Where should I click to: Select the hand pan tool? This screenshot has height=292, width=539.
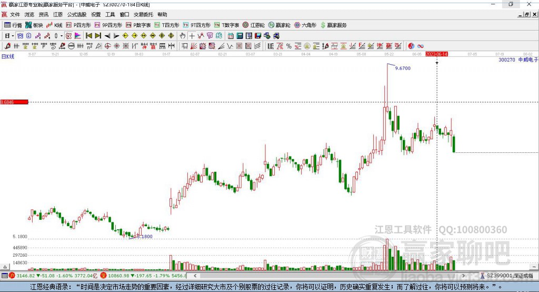point(183,36)
